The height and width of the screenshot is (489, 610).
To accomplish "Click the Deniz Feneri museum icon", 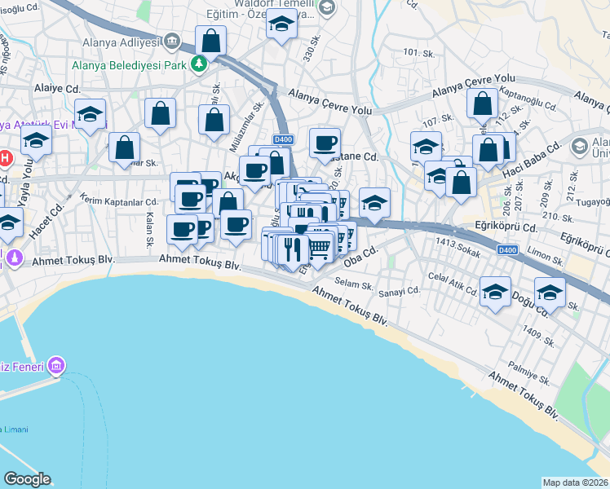I will point(57,365).
